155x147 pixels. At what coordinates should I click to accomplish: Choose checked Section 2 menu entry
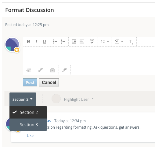point(28,112)
